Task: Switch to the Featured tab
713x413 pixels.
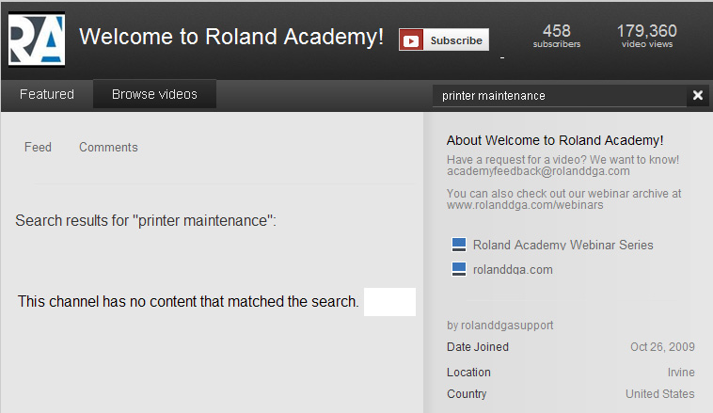Action: pyautogui.click(x=47, y=94)
